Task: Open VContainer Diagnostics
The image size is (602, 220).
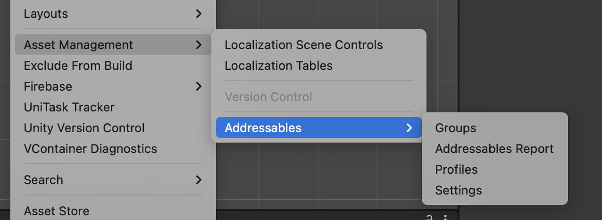Action: click(x=90, y=149)
